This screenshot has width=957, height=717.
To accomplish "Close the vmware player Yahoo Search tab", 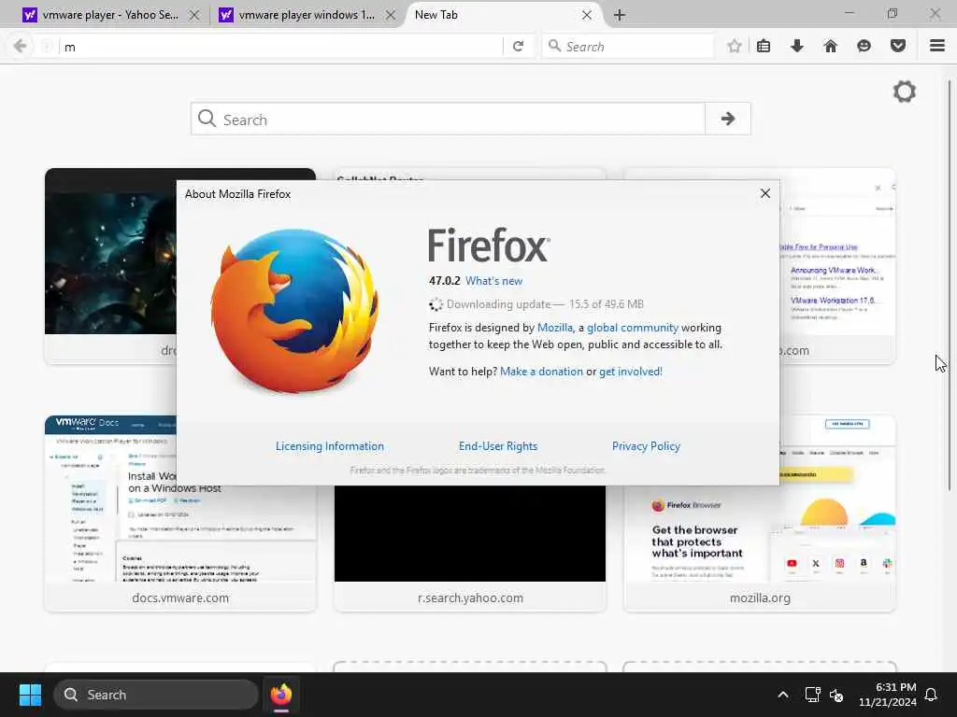I will (194, 15).
